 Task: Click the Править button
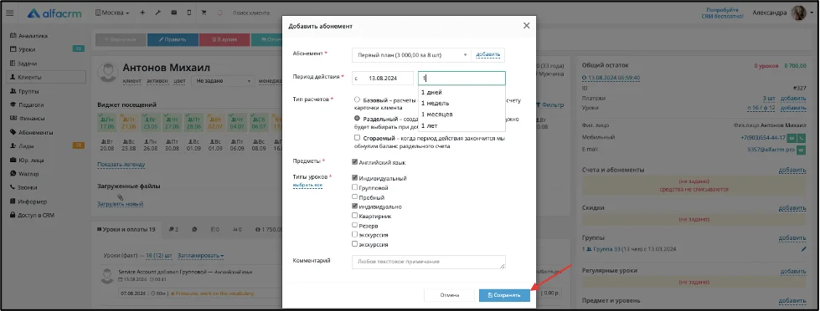point(173,39)
